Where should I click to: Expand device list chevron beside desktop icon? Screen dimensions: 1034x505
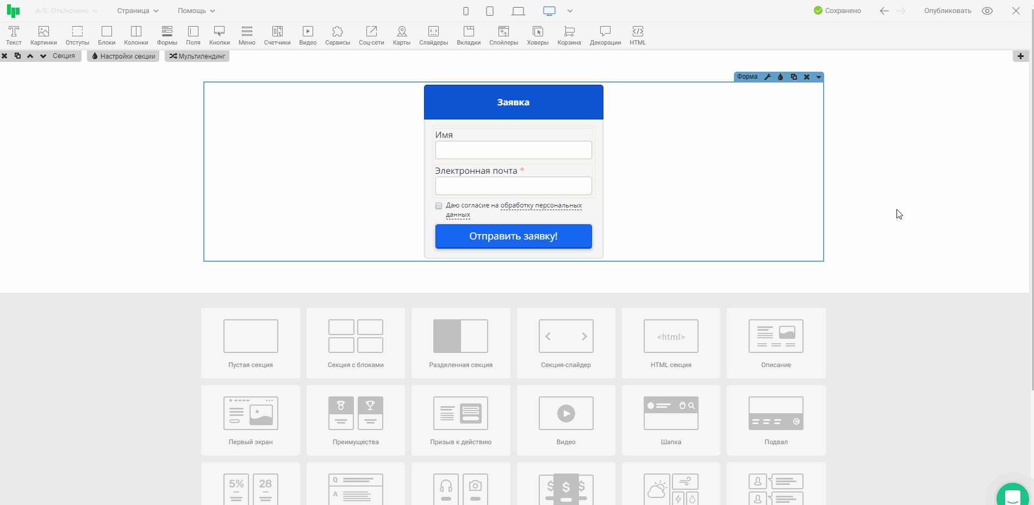coord(570,11)
